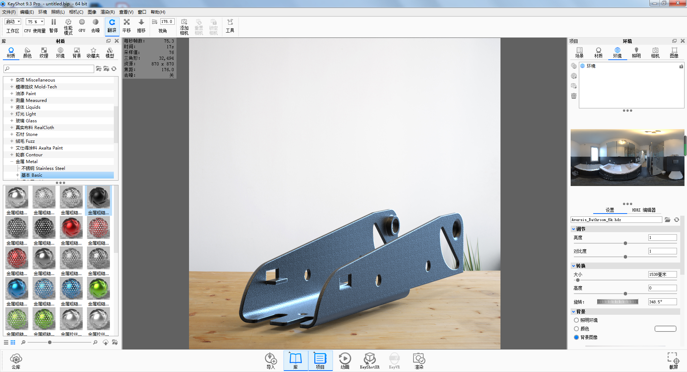Click the 旋转 (Rotation) value field

tap(662, 302)
